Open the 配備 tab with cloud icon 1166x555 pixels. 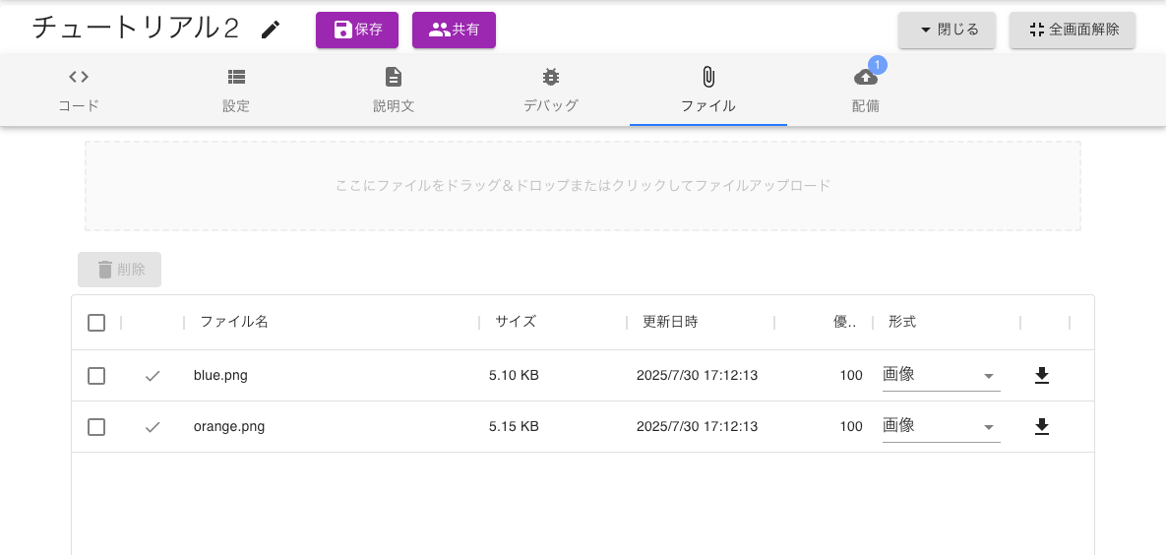click(x=866, y=91)
